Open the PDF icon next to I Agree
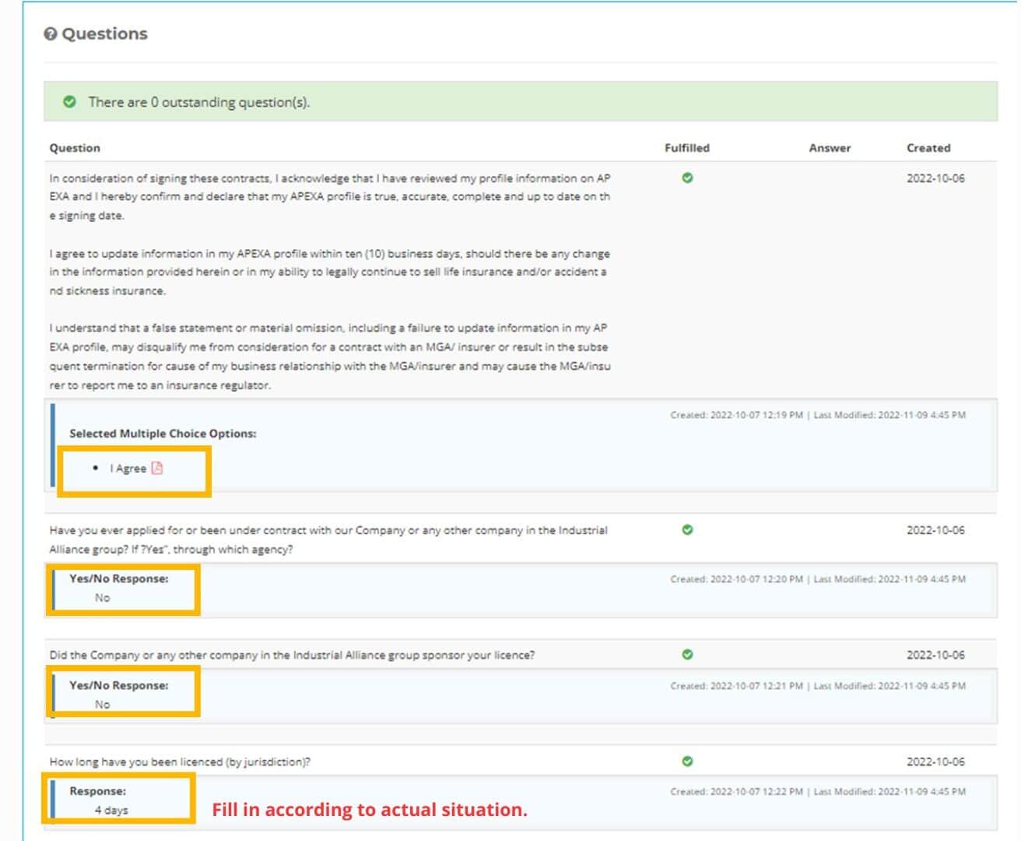This screenshot has width=1021, height=841. (x=157, y=468)
